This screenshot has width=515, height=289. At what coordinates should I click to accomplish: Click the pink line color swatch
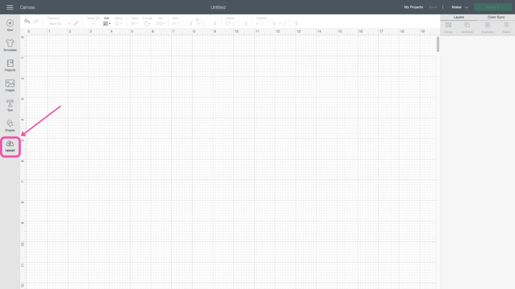point(76,24)
